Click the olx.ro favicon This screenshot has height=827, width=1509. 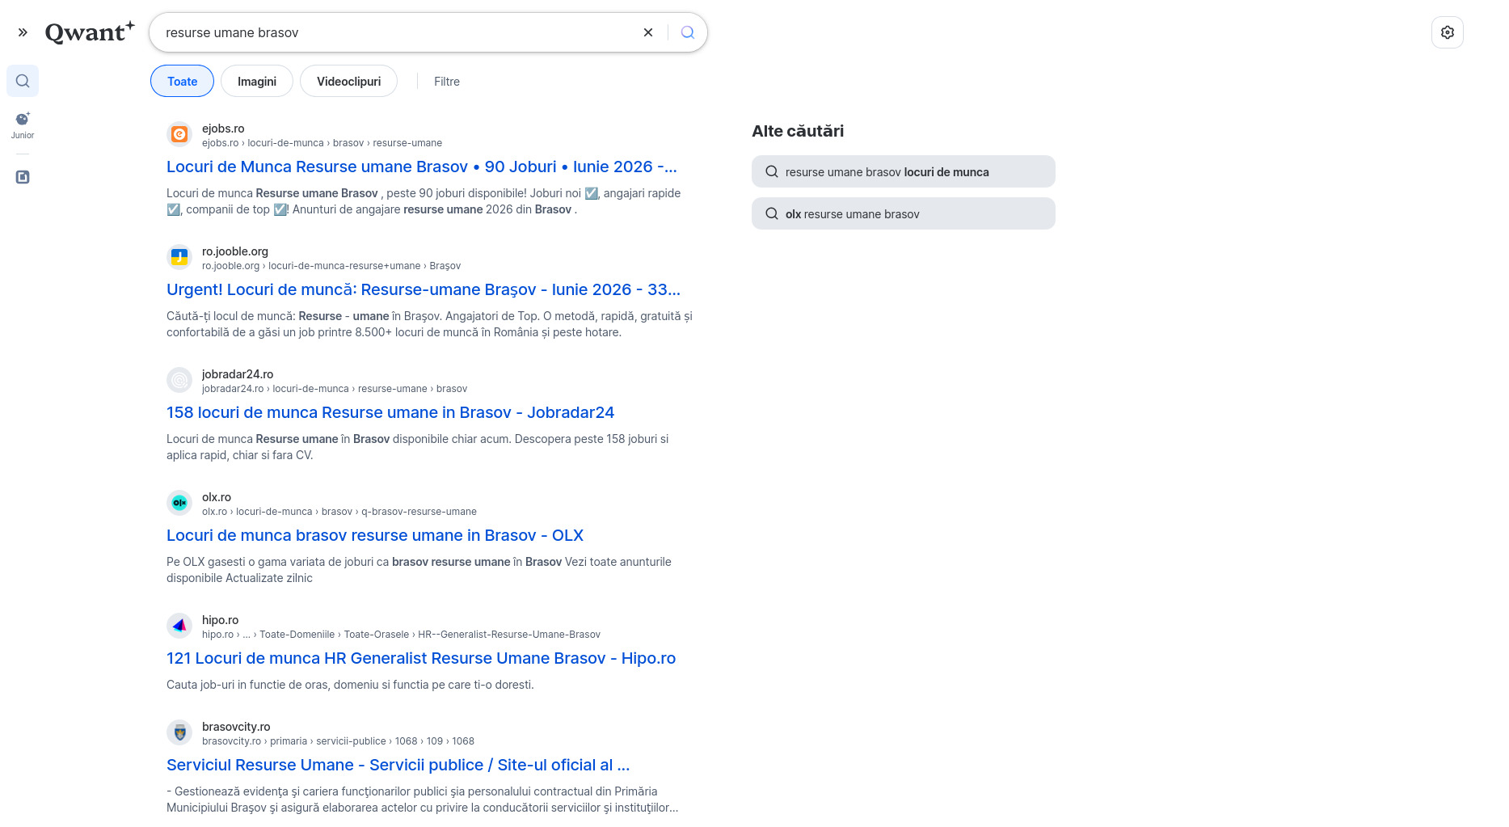(179, 503)
